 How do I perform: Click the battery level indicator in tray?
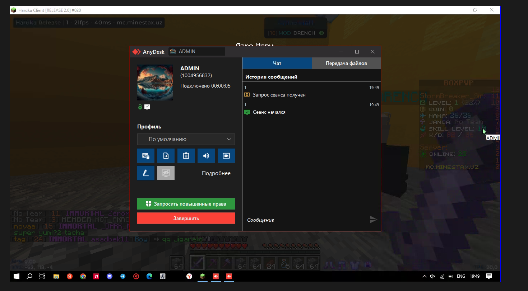pyautogui.click(x=450, y=276)
